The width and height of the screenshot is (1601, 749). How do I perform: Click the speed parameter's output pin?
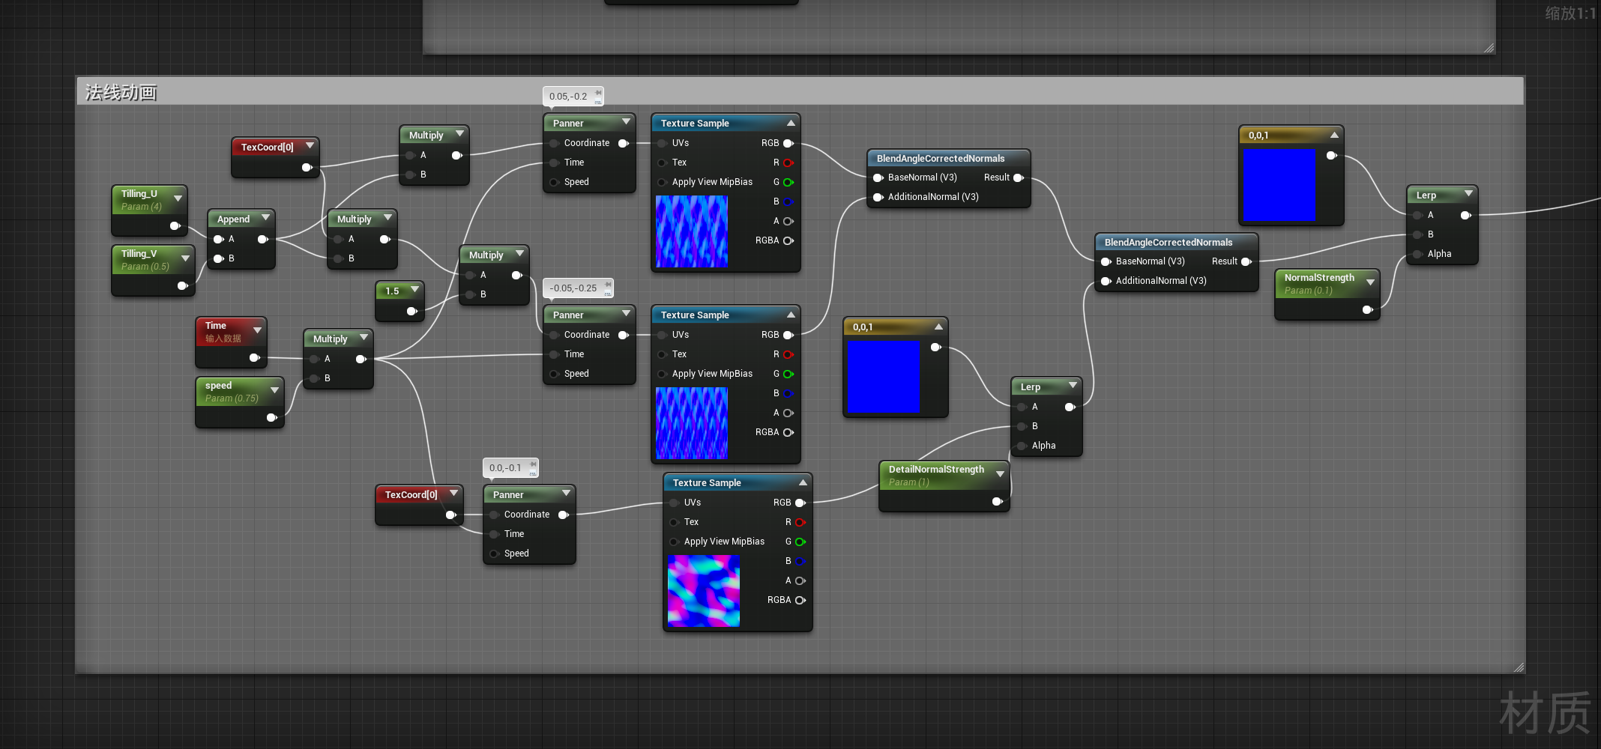pos(272,417)
